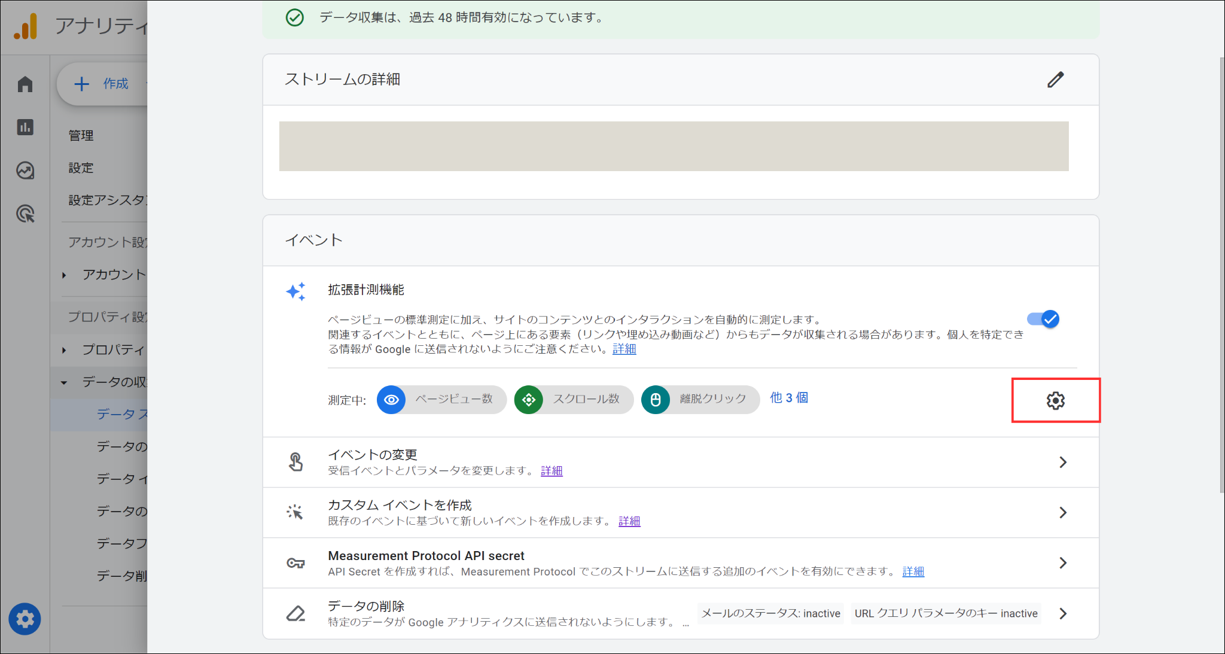Open the データの削除 row chevron

(1063, 613)
